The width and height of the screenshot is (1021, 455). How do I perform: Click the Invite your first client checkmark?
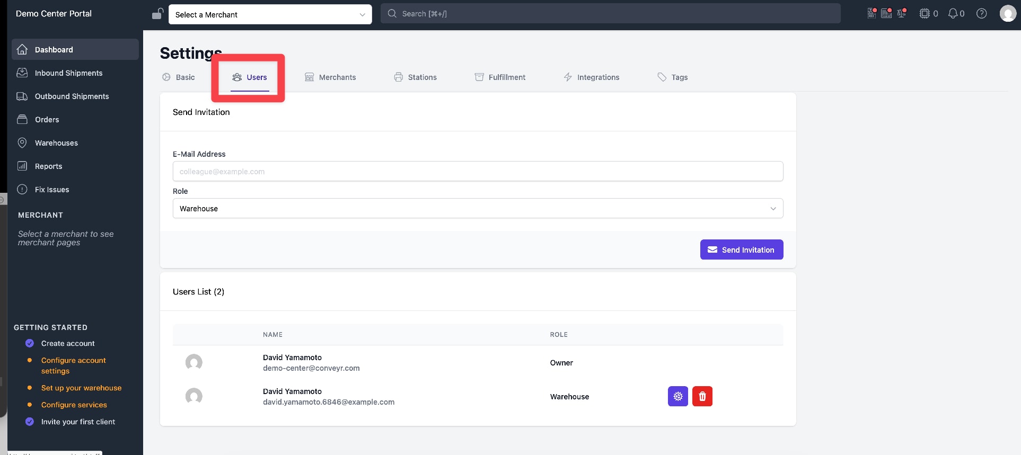coord(30,422)
